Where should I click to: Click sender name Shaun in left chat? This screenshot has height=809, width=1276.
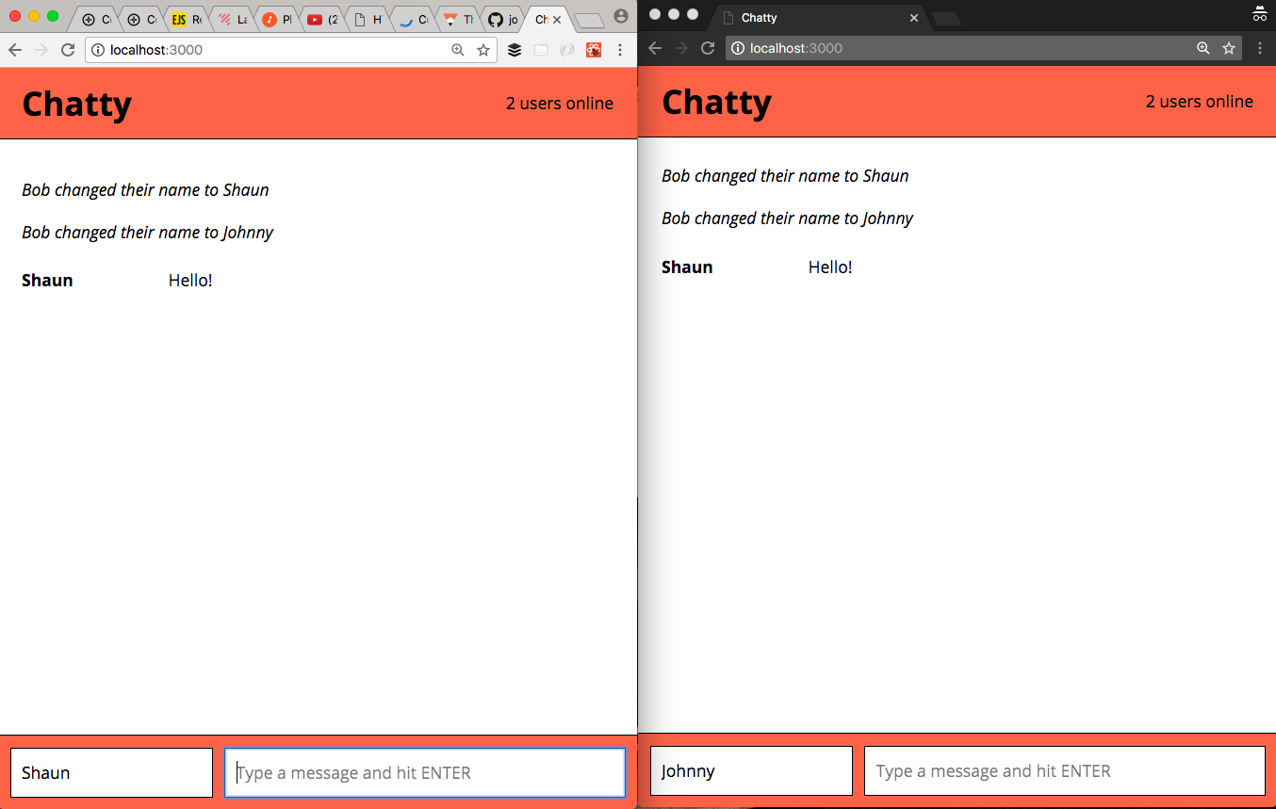(47, 281)
